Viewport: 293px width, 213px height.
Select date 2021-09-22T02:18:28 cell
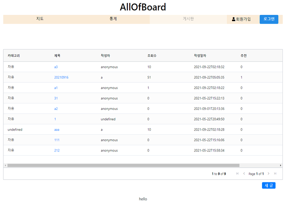pos(209,130)
